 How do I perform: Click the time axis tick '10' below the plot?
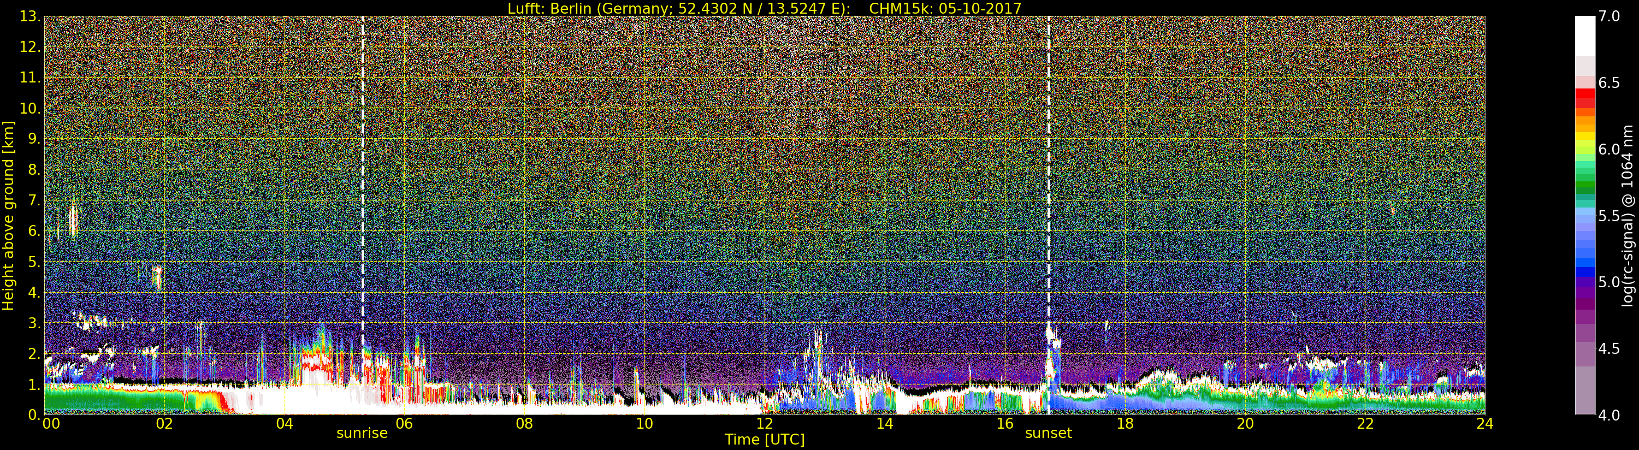tap(644, 423)
